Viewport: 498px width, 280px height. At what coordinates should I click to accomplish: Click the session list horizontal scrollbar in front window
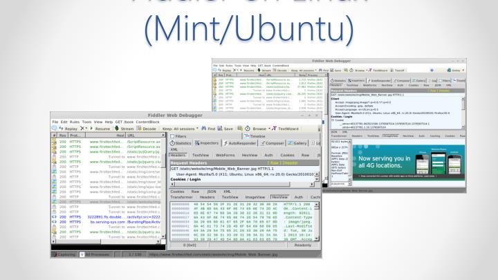pyautogui.click(x=106, y=242)
